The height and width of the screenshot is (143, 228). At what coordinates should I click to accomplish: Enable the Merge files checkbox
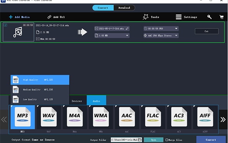click(167, 140)
